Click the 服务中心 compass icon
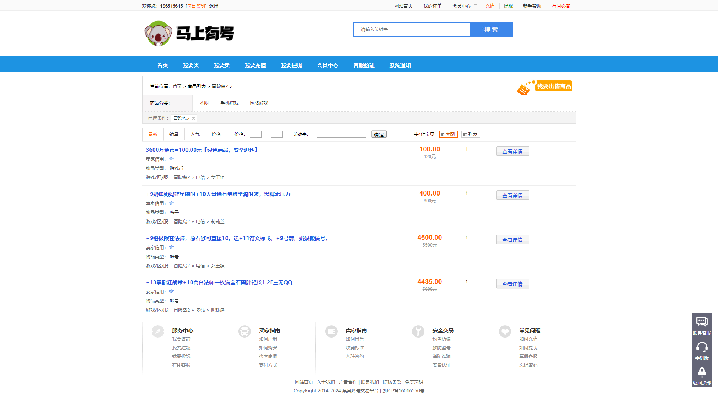The height and width of the screenshot is (395, 718). (158, 331)
